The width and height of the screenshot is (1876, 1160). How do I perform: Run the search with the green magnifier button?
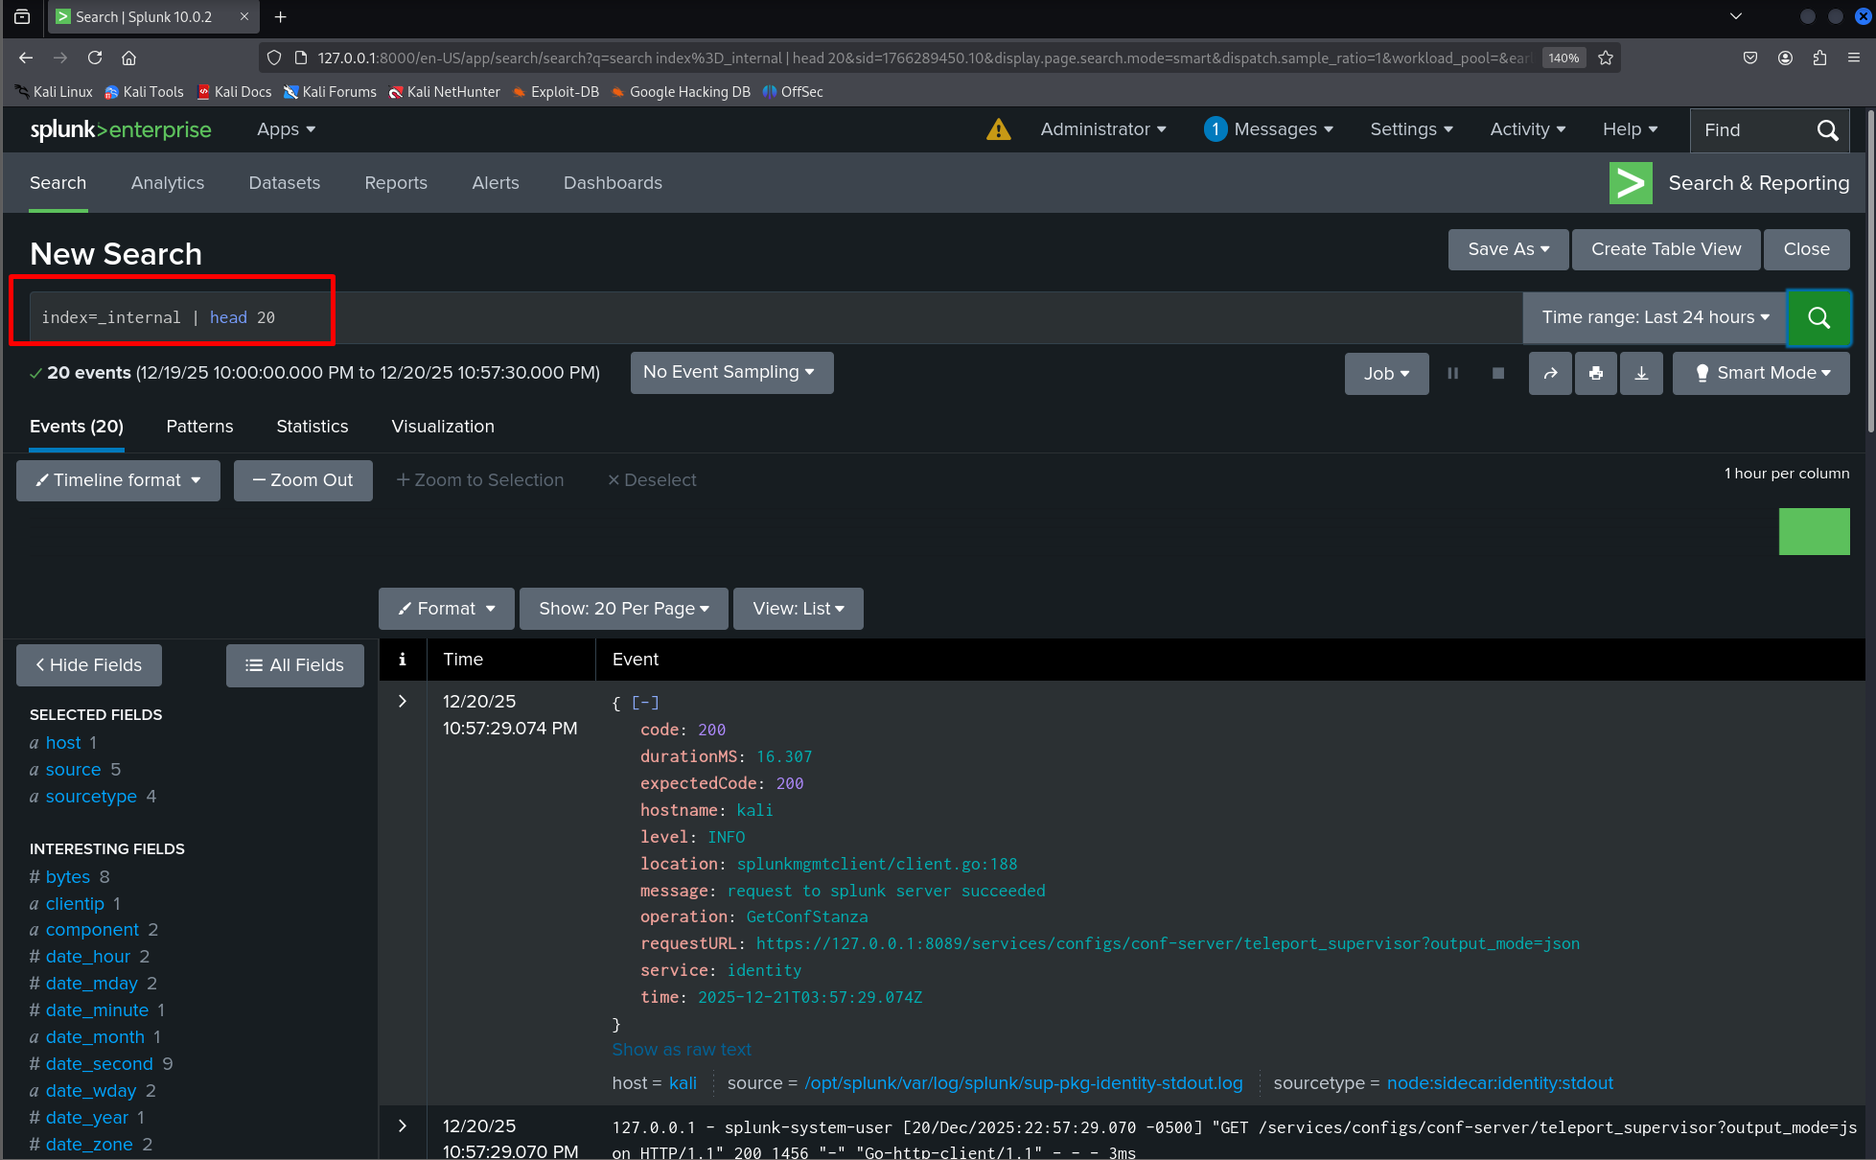1818,317
